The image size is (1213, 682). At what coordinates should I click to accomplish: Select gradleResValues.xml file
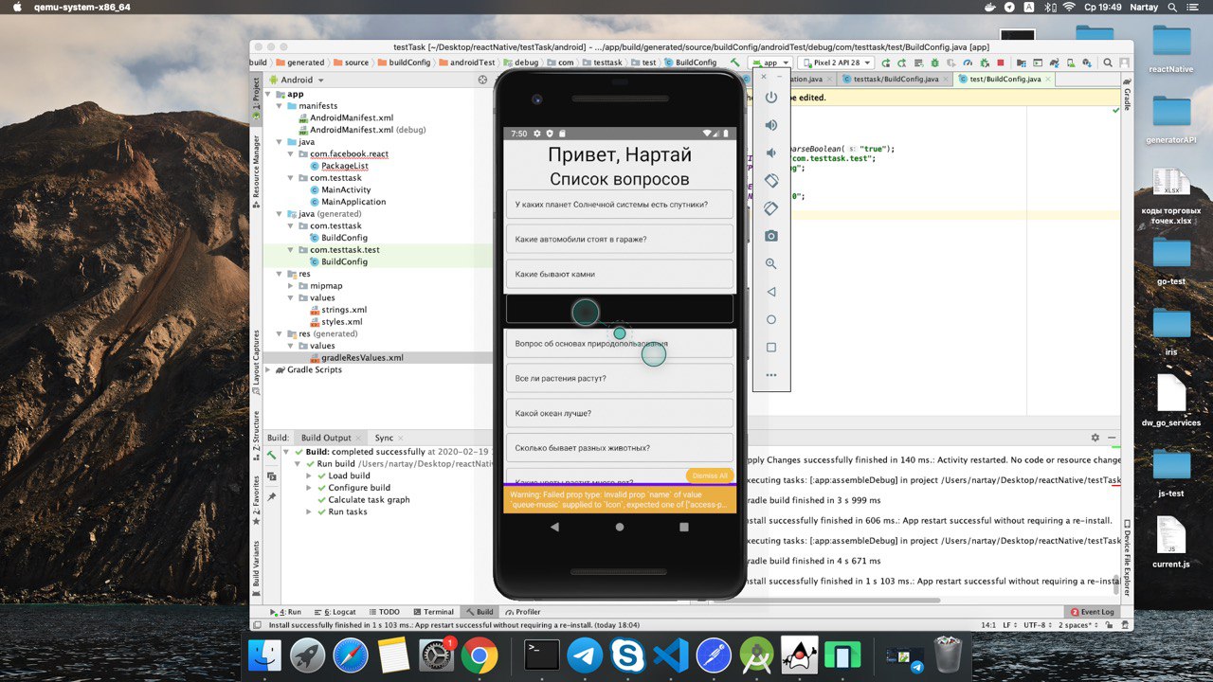[x=355, y=358]
